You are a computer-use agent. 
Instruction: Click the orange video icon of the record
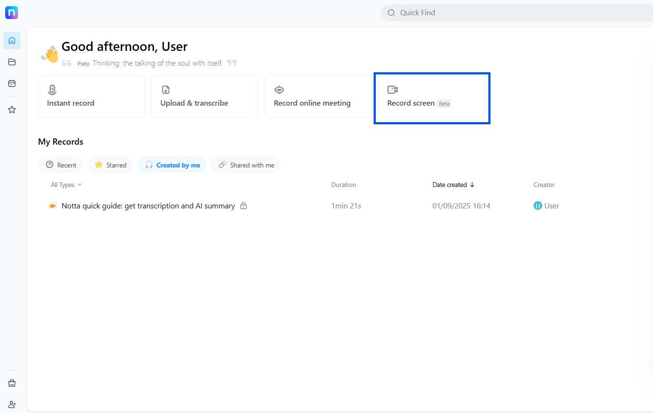(52, 206)
